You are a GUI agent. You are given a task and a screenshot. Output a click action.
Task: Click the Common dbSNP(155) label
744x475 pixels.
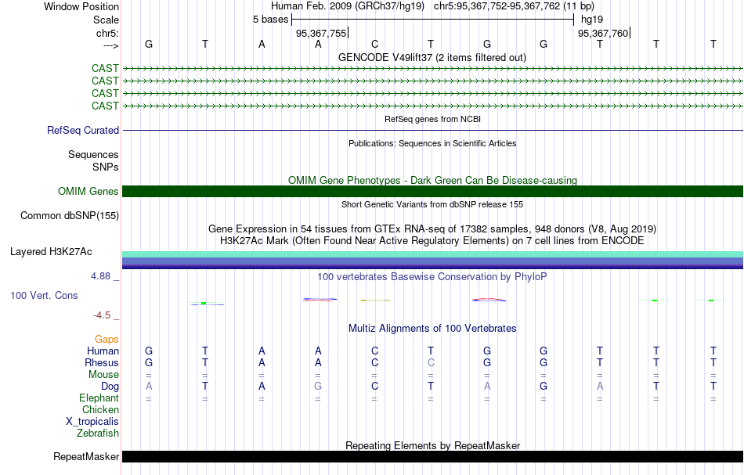70,216
